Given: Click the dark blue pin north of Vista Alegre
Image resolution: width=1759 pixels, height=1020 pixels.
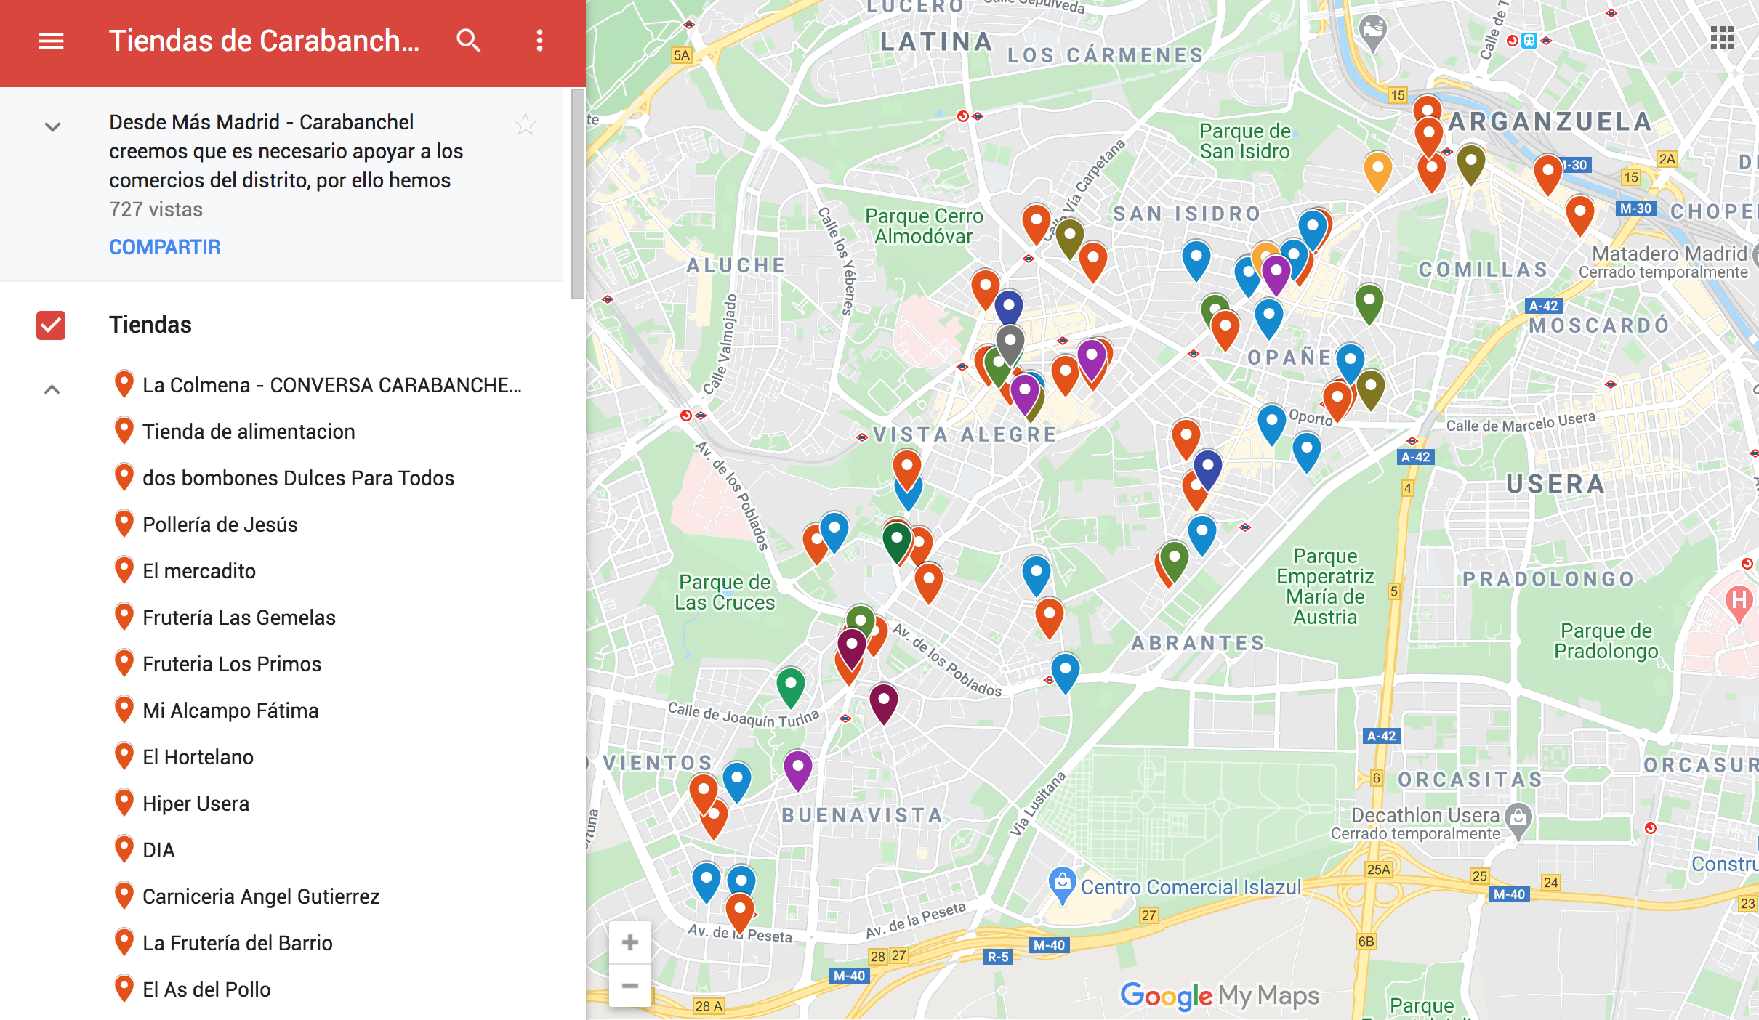Looking at the screenshot, I should tap(1008, 308).
